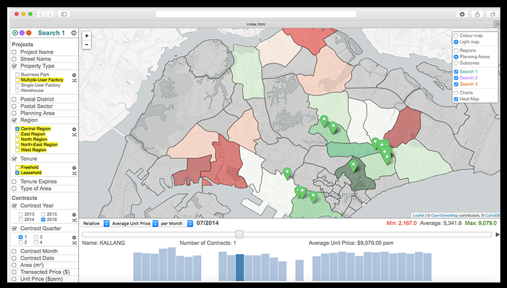Move the time slider handle

240,234
